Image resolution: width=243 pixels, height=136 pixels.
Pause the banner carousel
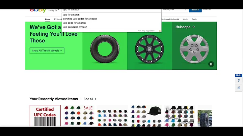[211, 64]
